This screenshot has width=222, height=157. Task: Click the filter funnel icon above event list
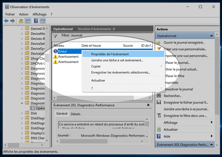(55, 36)
